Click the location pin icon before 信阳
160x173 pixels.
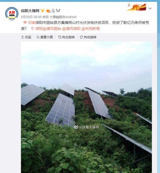32,29
